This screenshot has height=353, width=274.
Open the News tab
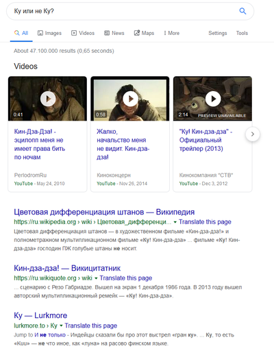(114, 33)
